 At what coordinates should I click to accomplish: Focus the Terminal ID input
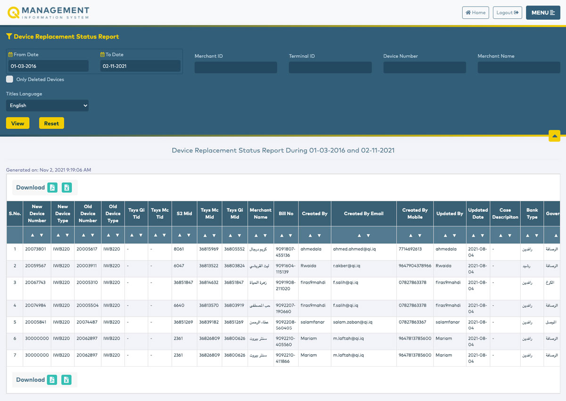330,67
